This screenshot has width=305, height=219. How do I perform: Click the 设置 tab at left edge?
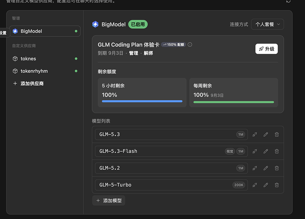point(4,33)
